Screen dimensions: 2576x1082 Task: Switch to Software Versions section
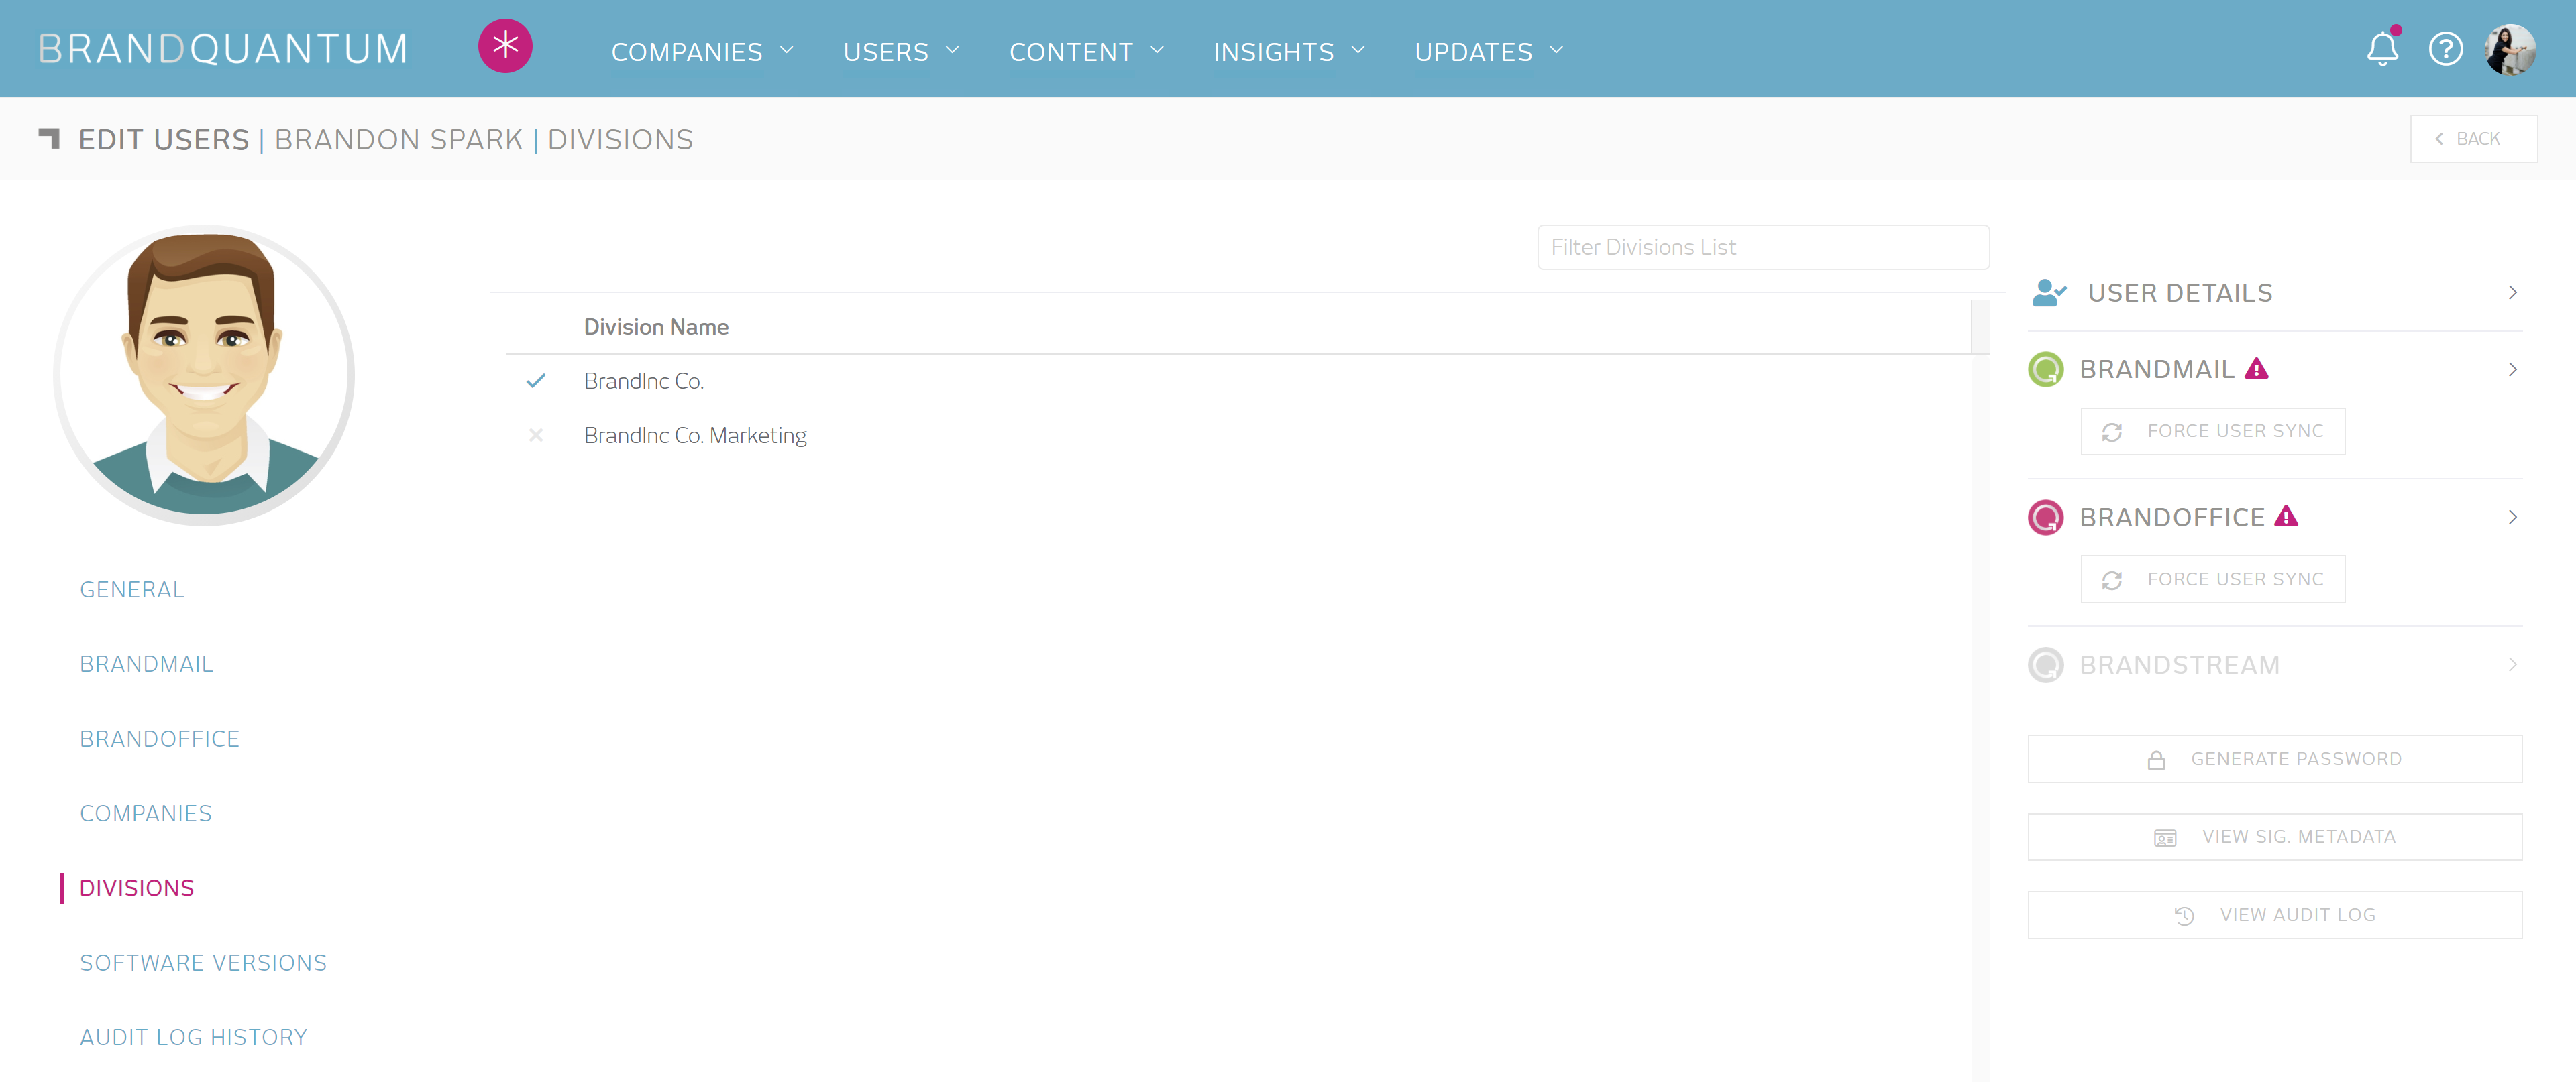(x=203, y=962)
